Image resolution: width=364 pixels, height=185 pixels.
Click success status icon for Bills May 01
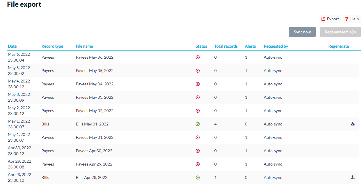click(x=198, y=124)
